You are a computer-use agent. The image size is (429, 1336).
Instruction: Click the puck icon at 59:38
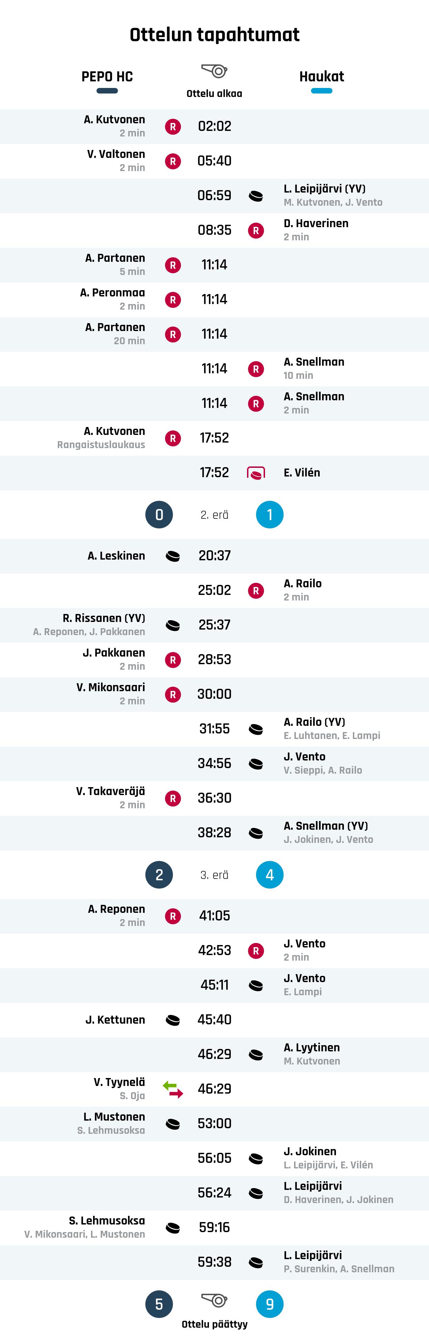256,1262
